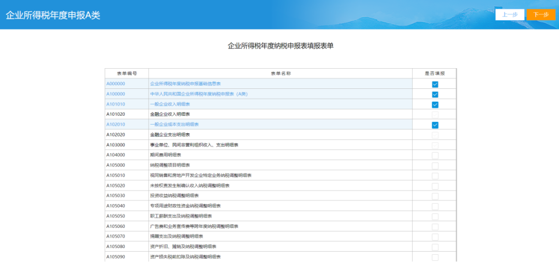Click the 投资收益纳税调整明细表 form name
The height and width of the screenshot is (263, 559).
[x=174, y=196]
